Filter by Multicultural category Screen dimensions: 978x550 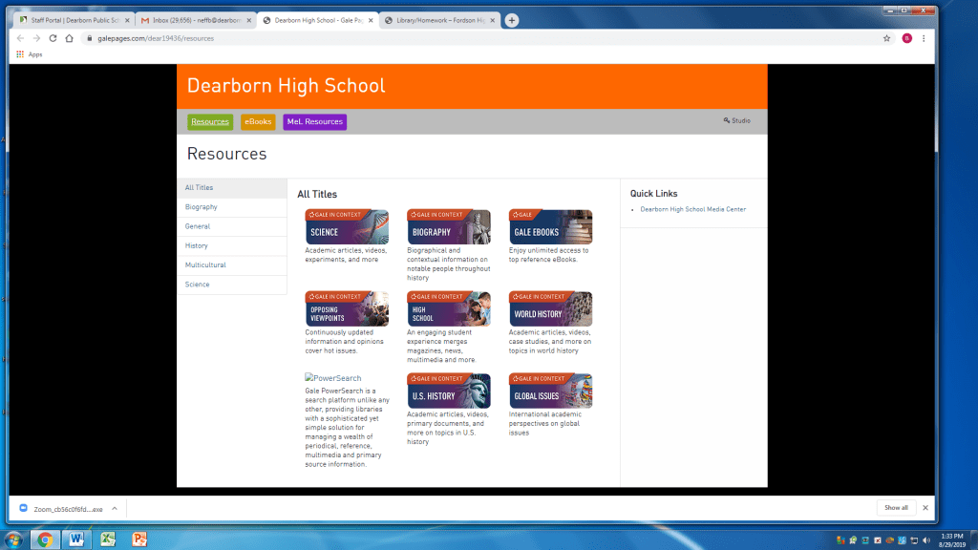pyautogui.click(x=232, y=265)
